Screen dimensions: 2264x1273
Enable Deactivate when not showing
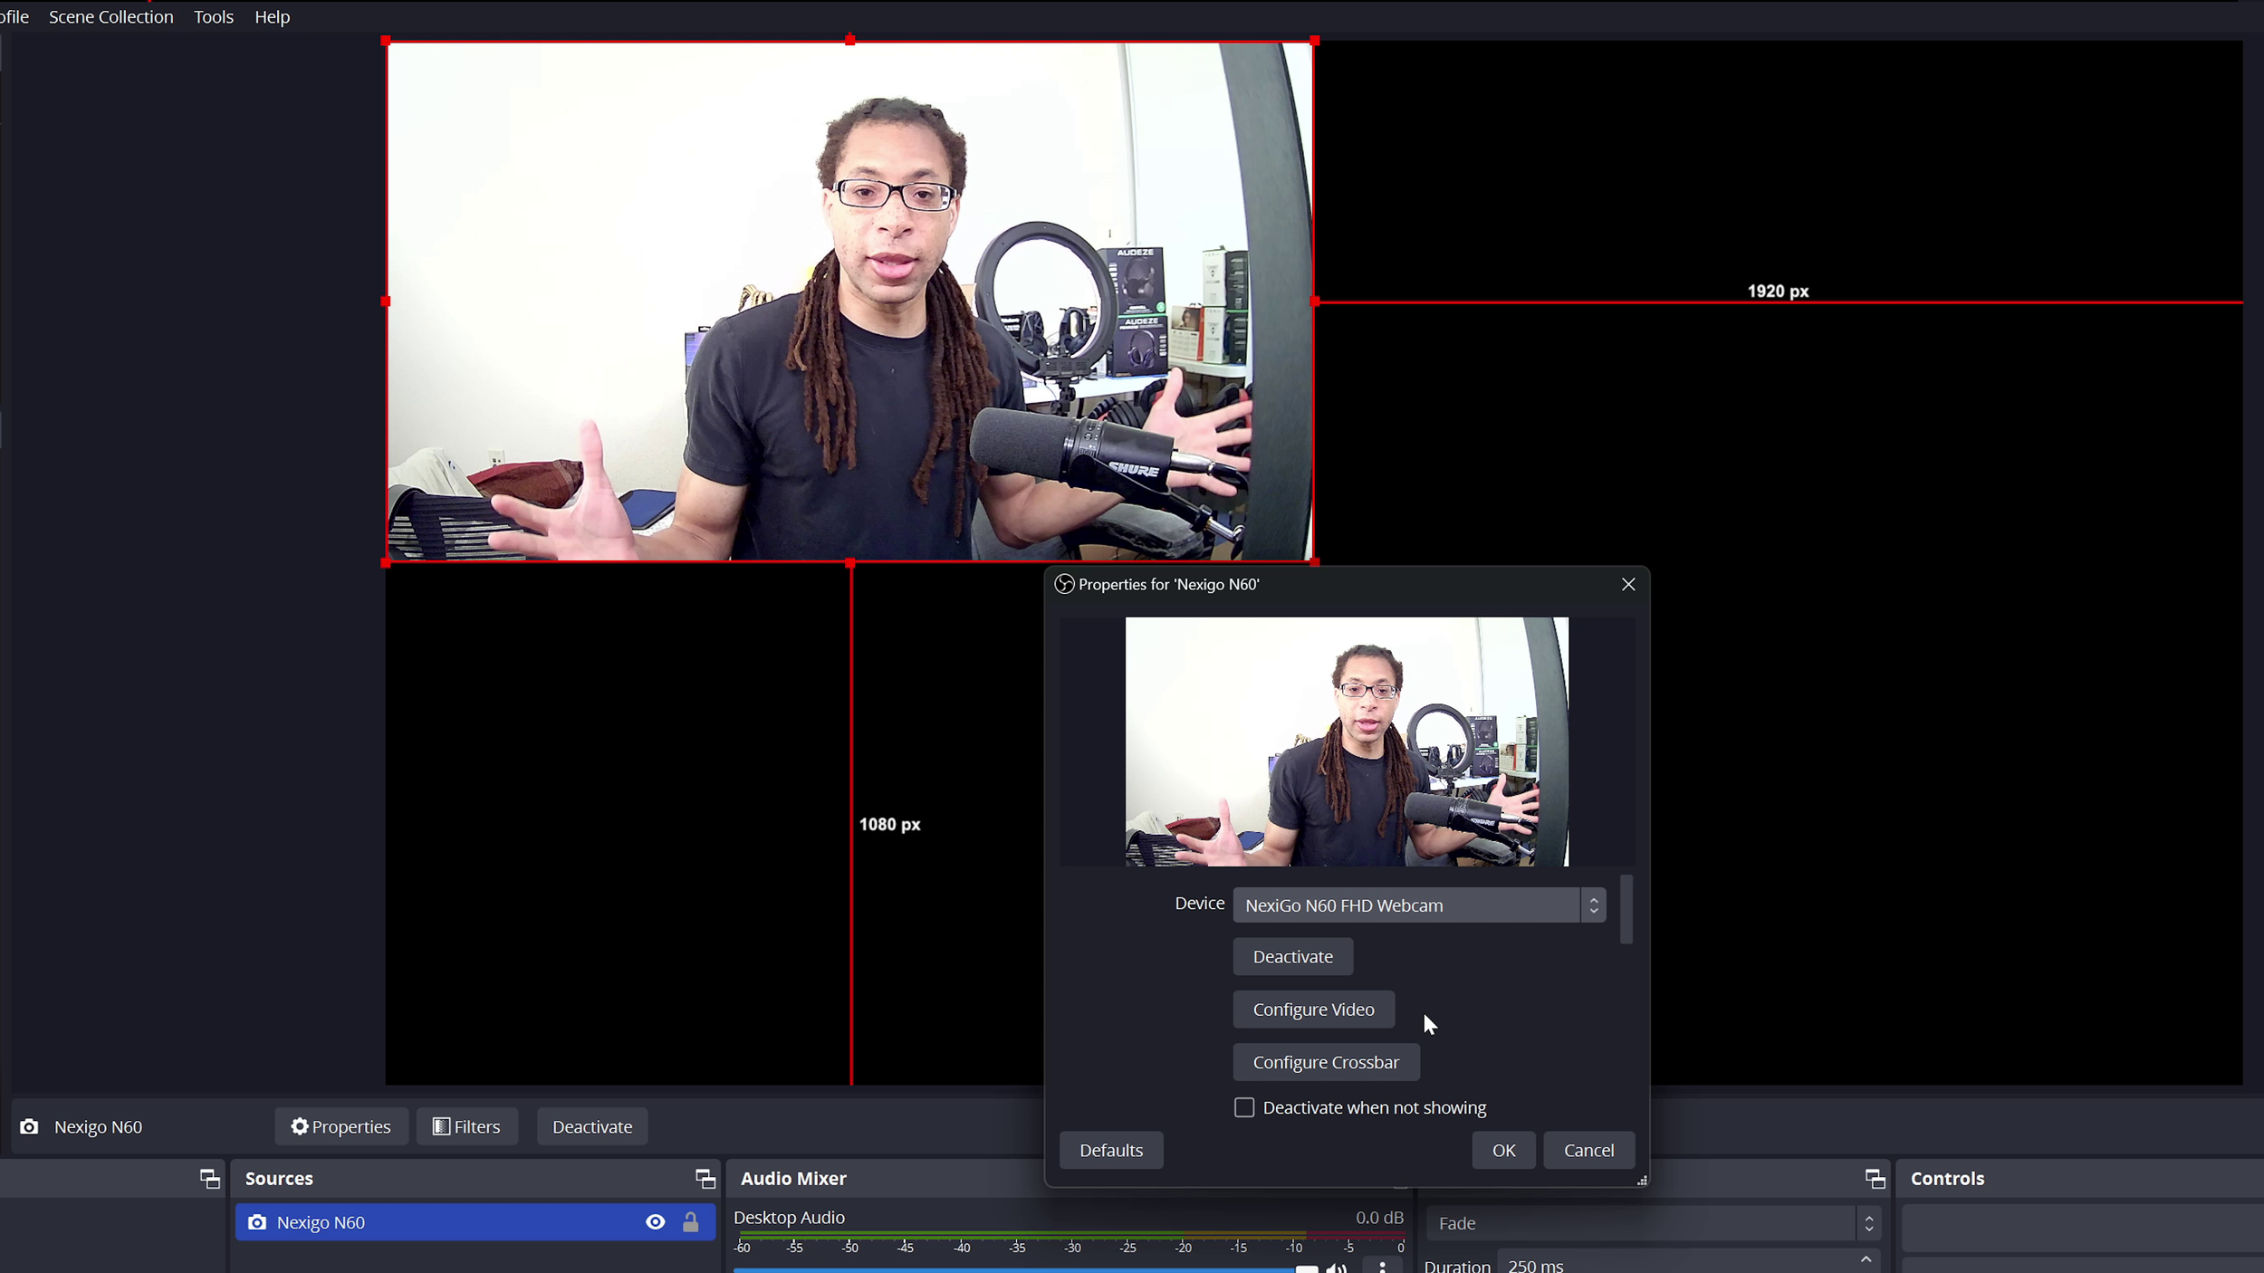coord(1243,1106)
